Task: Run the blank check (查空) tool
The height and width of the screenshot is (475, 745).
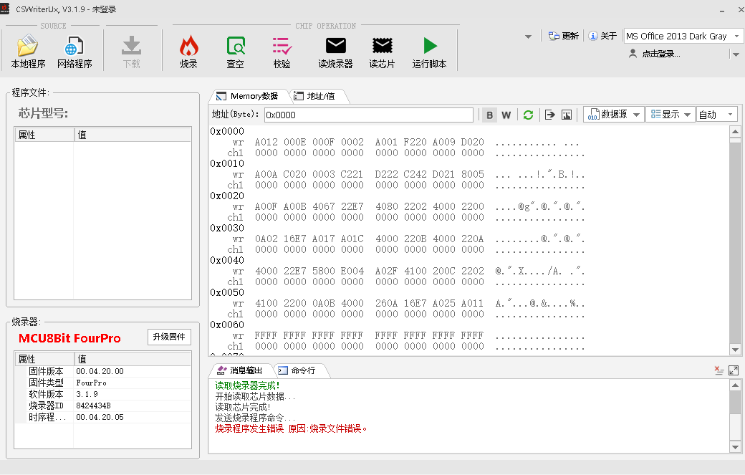Action: pyautogui.click(x=235, y=52)
